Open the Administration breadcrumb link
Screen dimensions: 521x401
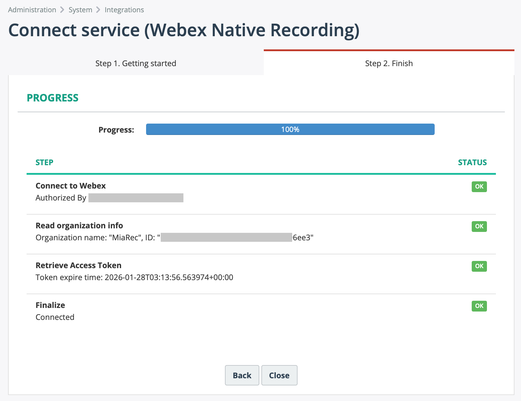click(32, 9)
